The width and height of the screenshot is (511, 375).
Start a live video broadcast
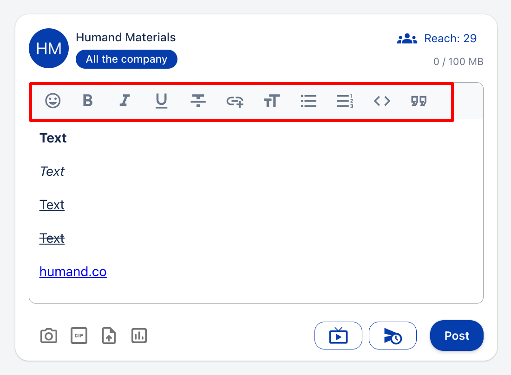(338, 336)
